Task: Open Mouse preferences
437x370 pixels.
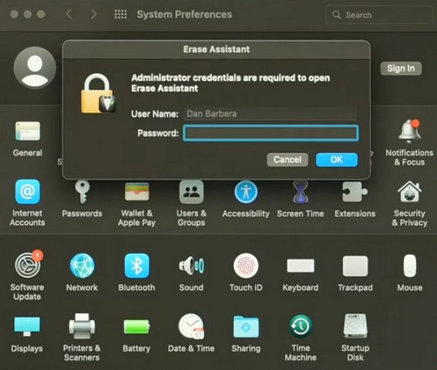Action: (409, 266)
